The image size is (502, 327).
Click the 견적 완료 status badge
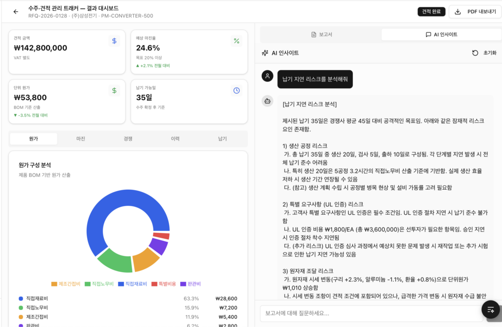431,12
